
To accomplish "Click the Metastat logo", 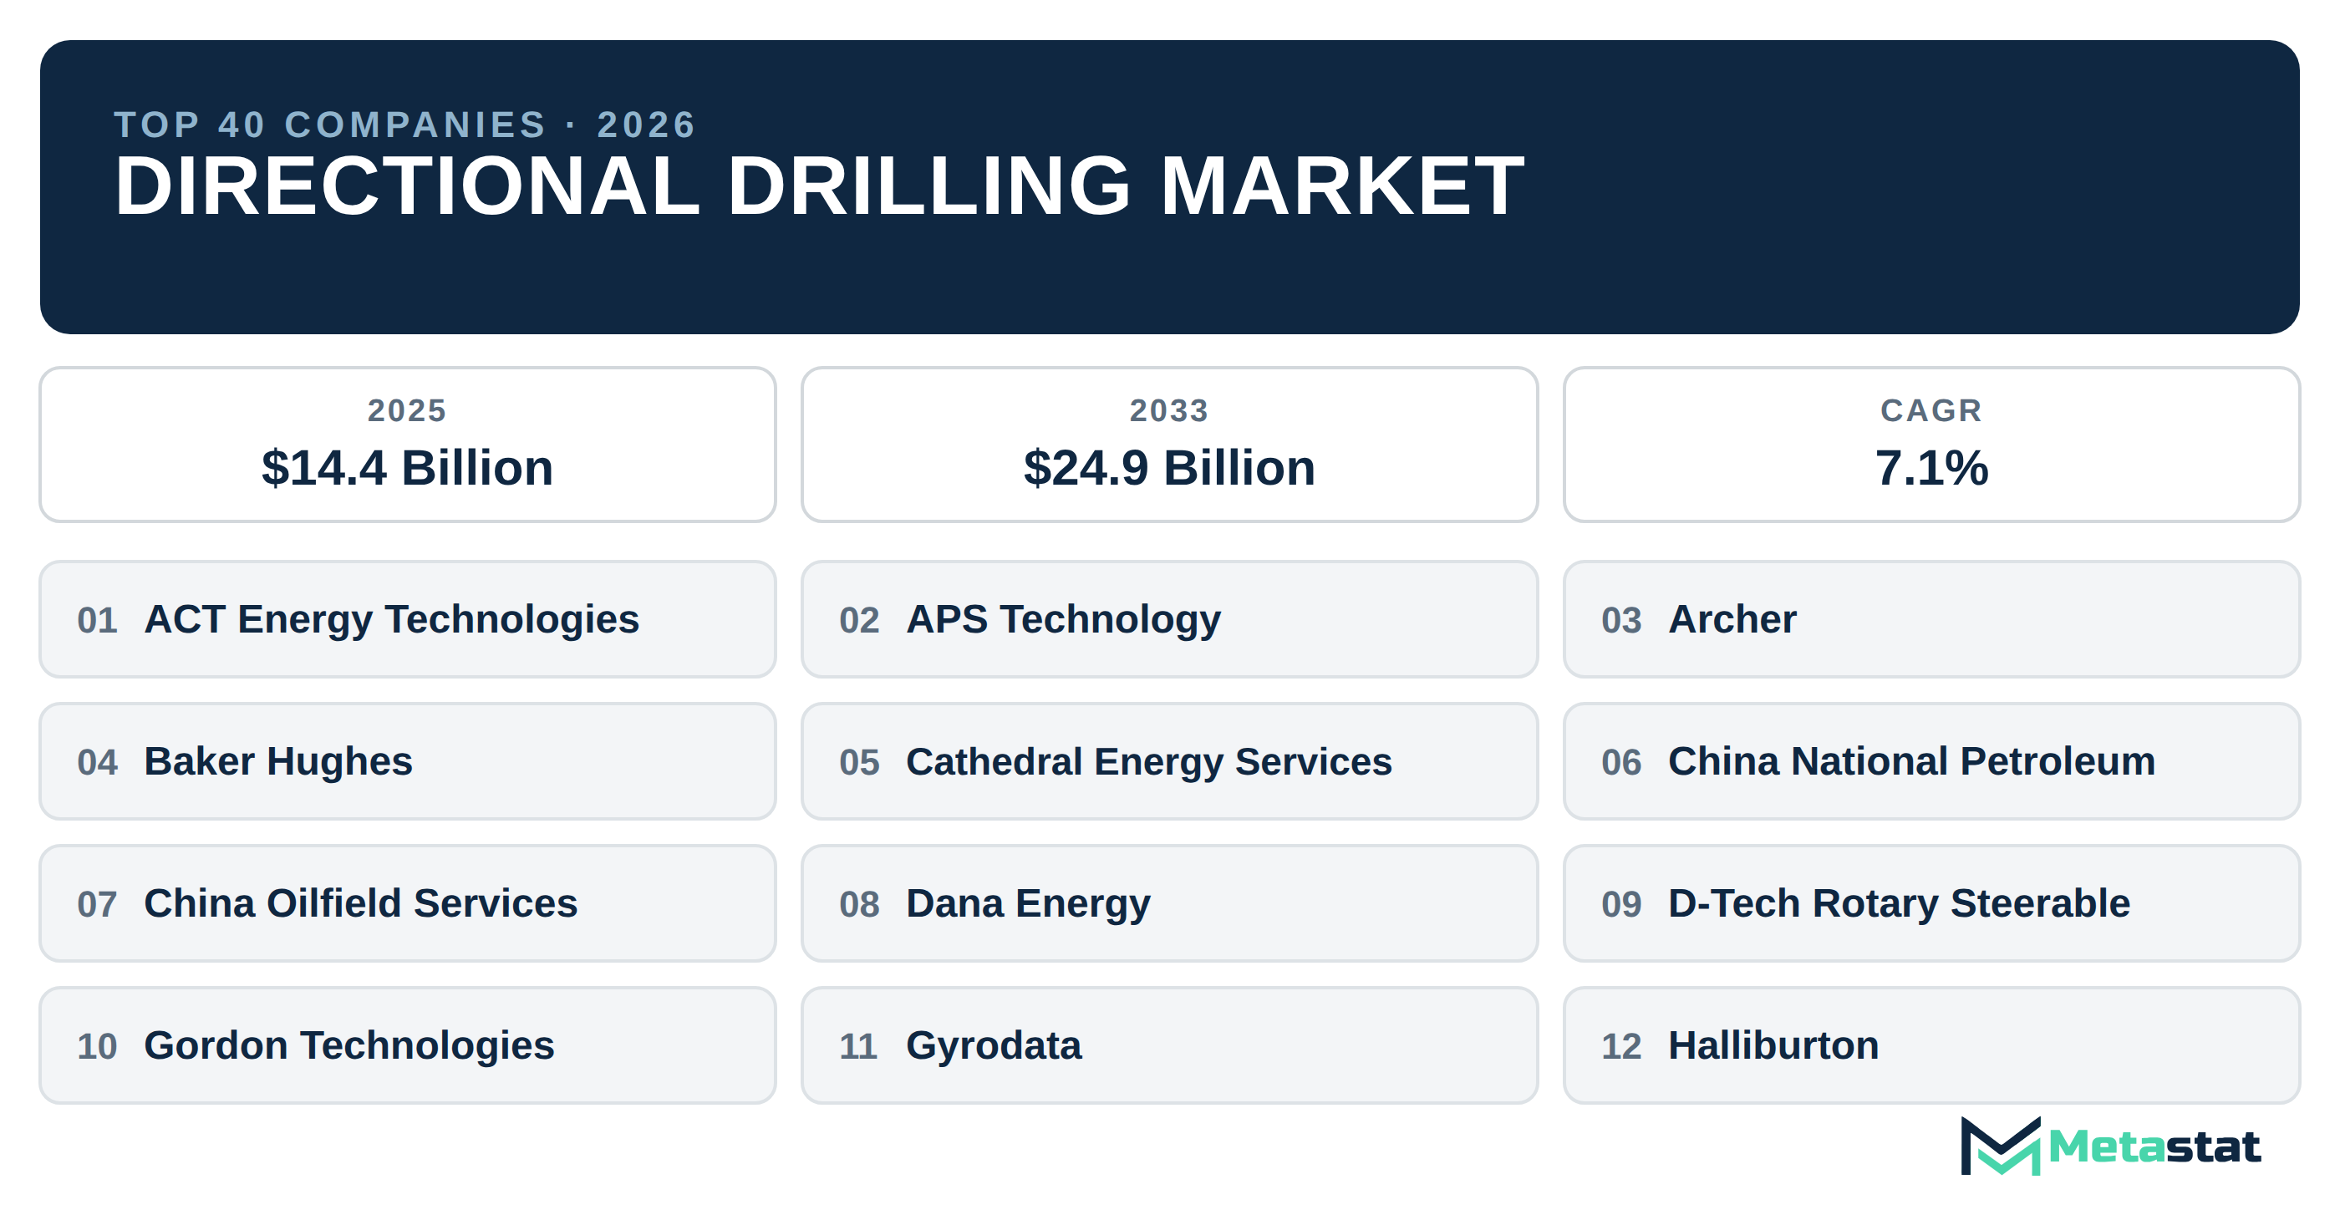I will (2109, 1146).
